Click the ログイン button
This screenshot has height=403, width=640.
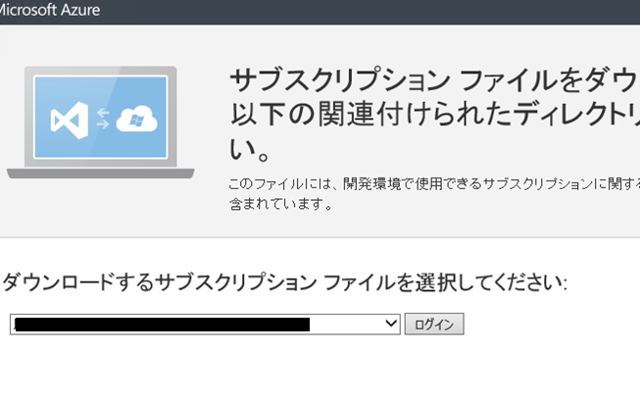click(434, 325)
